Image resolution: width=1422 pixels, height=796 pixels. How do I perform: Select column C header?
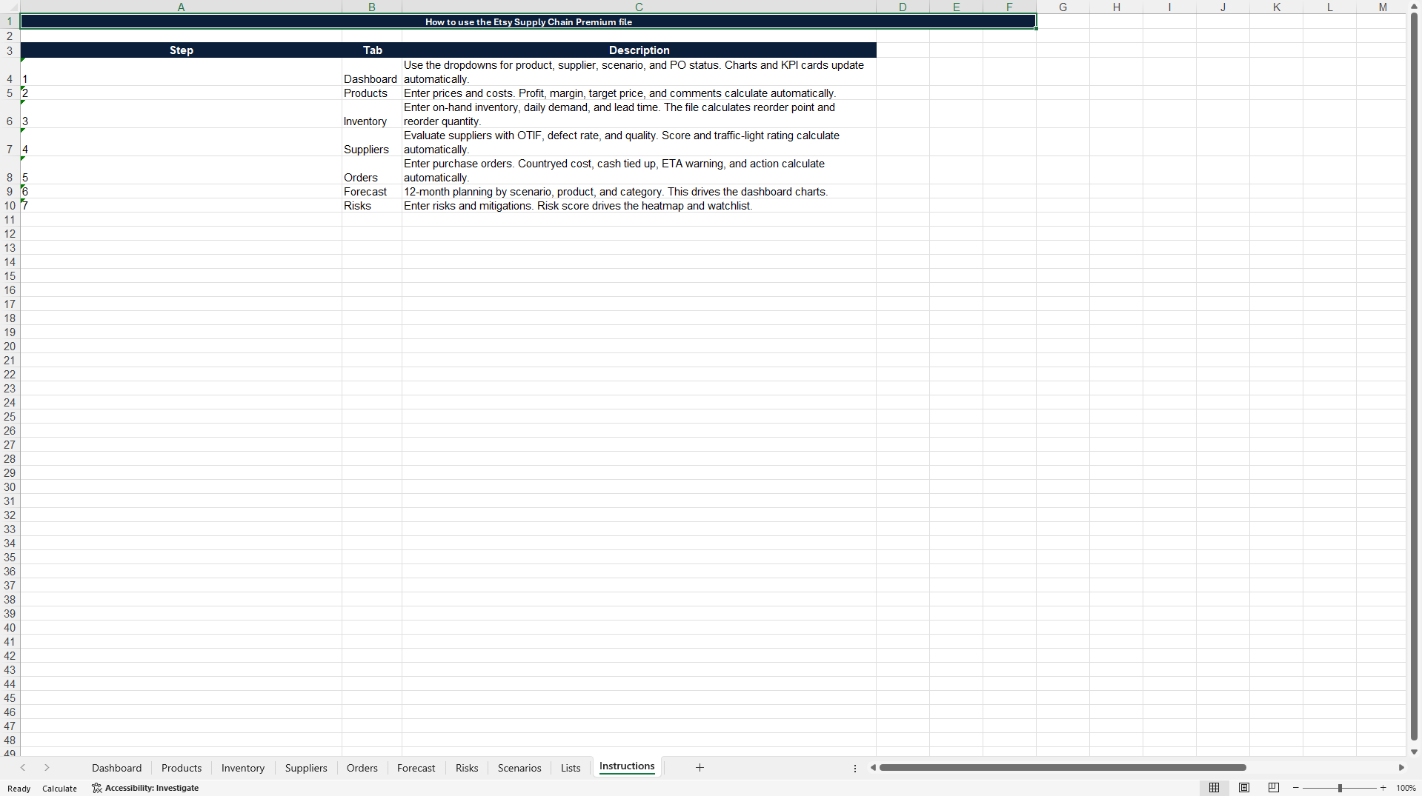coord(639,7)
